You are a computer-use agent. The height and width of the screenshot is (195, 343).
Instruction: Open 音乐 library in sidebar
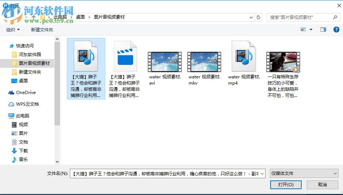[x=23, y=159]
